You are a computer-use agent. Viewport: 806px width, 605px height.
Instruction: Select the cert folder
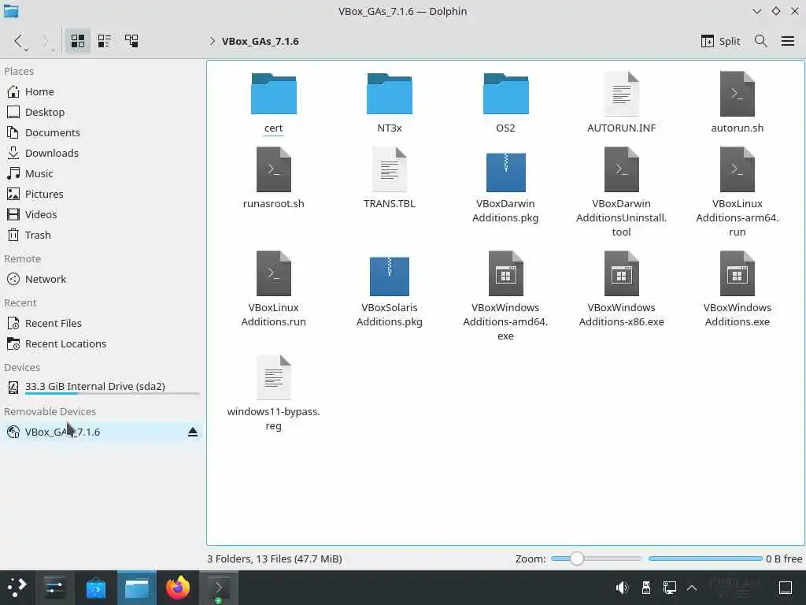pyautogui.click(x=273, y=103)
